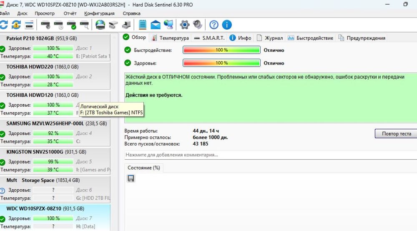Select the TOSHIBA HDWD120 disk

(55, 104)
